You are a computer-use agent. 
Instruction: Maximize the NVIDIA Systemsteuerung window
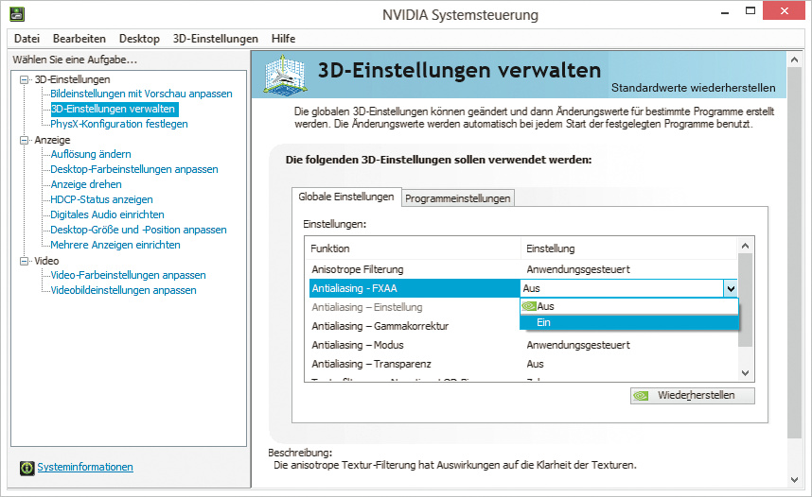point(750,11)
